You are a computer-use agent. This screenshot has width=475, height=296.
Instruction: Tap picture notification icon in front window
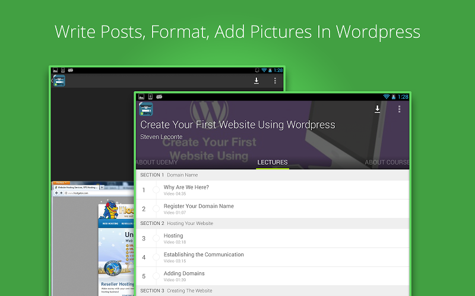point(141,96)
